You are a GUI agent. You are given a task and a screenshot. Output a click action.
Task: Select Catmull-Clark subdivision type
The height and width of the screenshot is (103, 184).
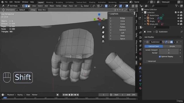coord(154,46)
